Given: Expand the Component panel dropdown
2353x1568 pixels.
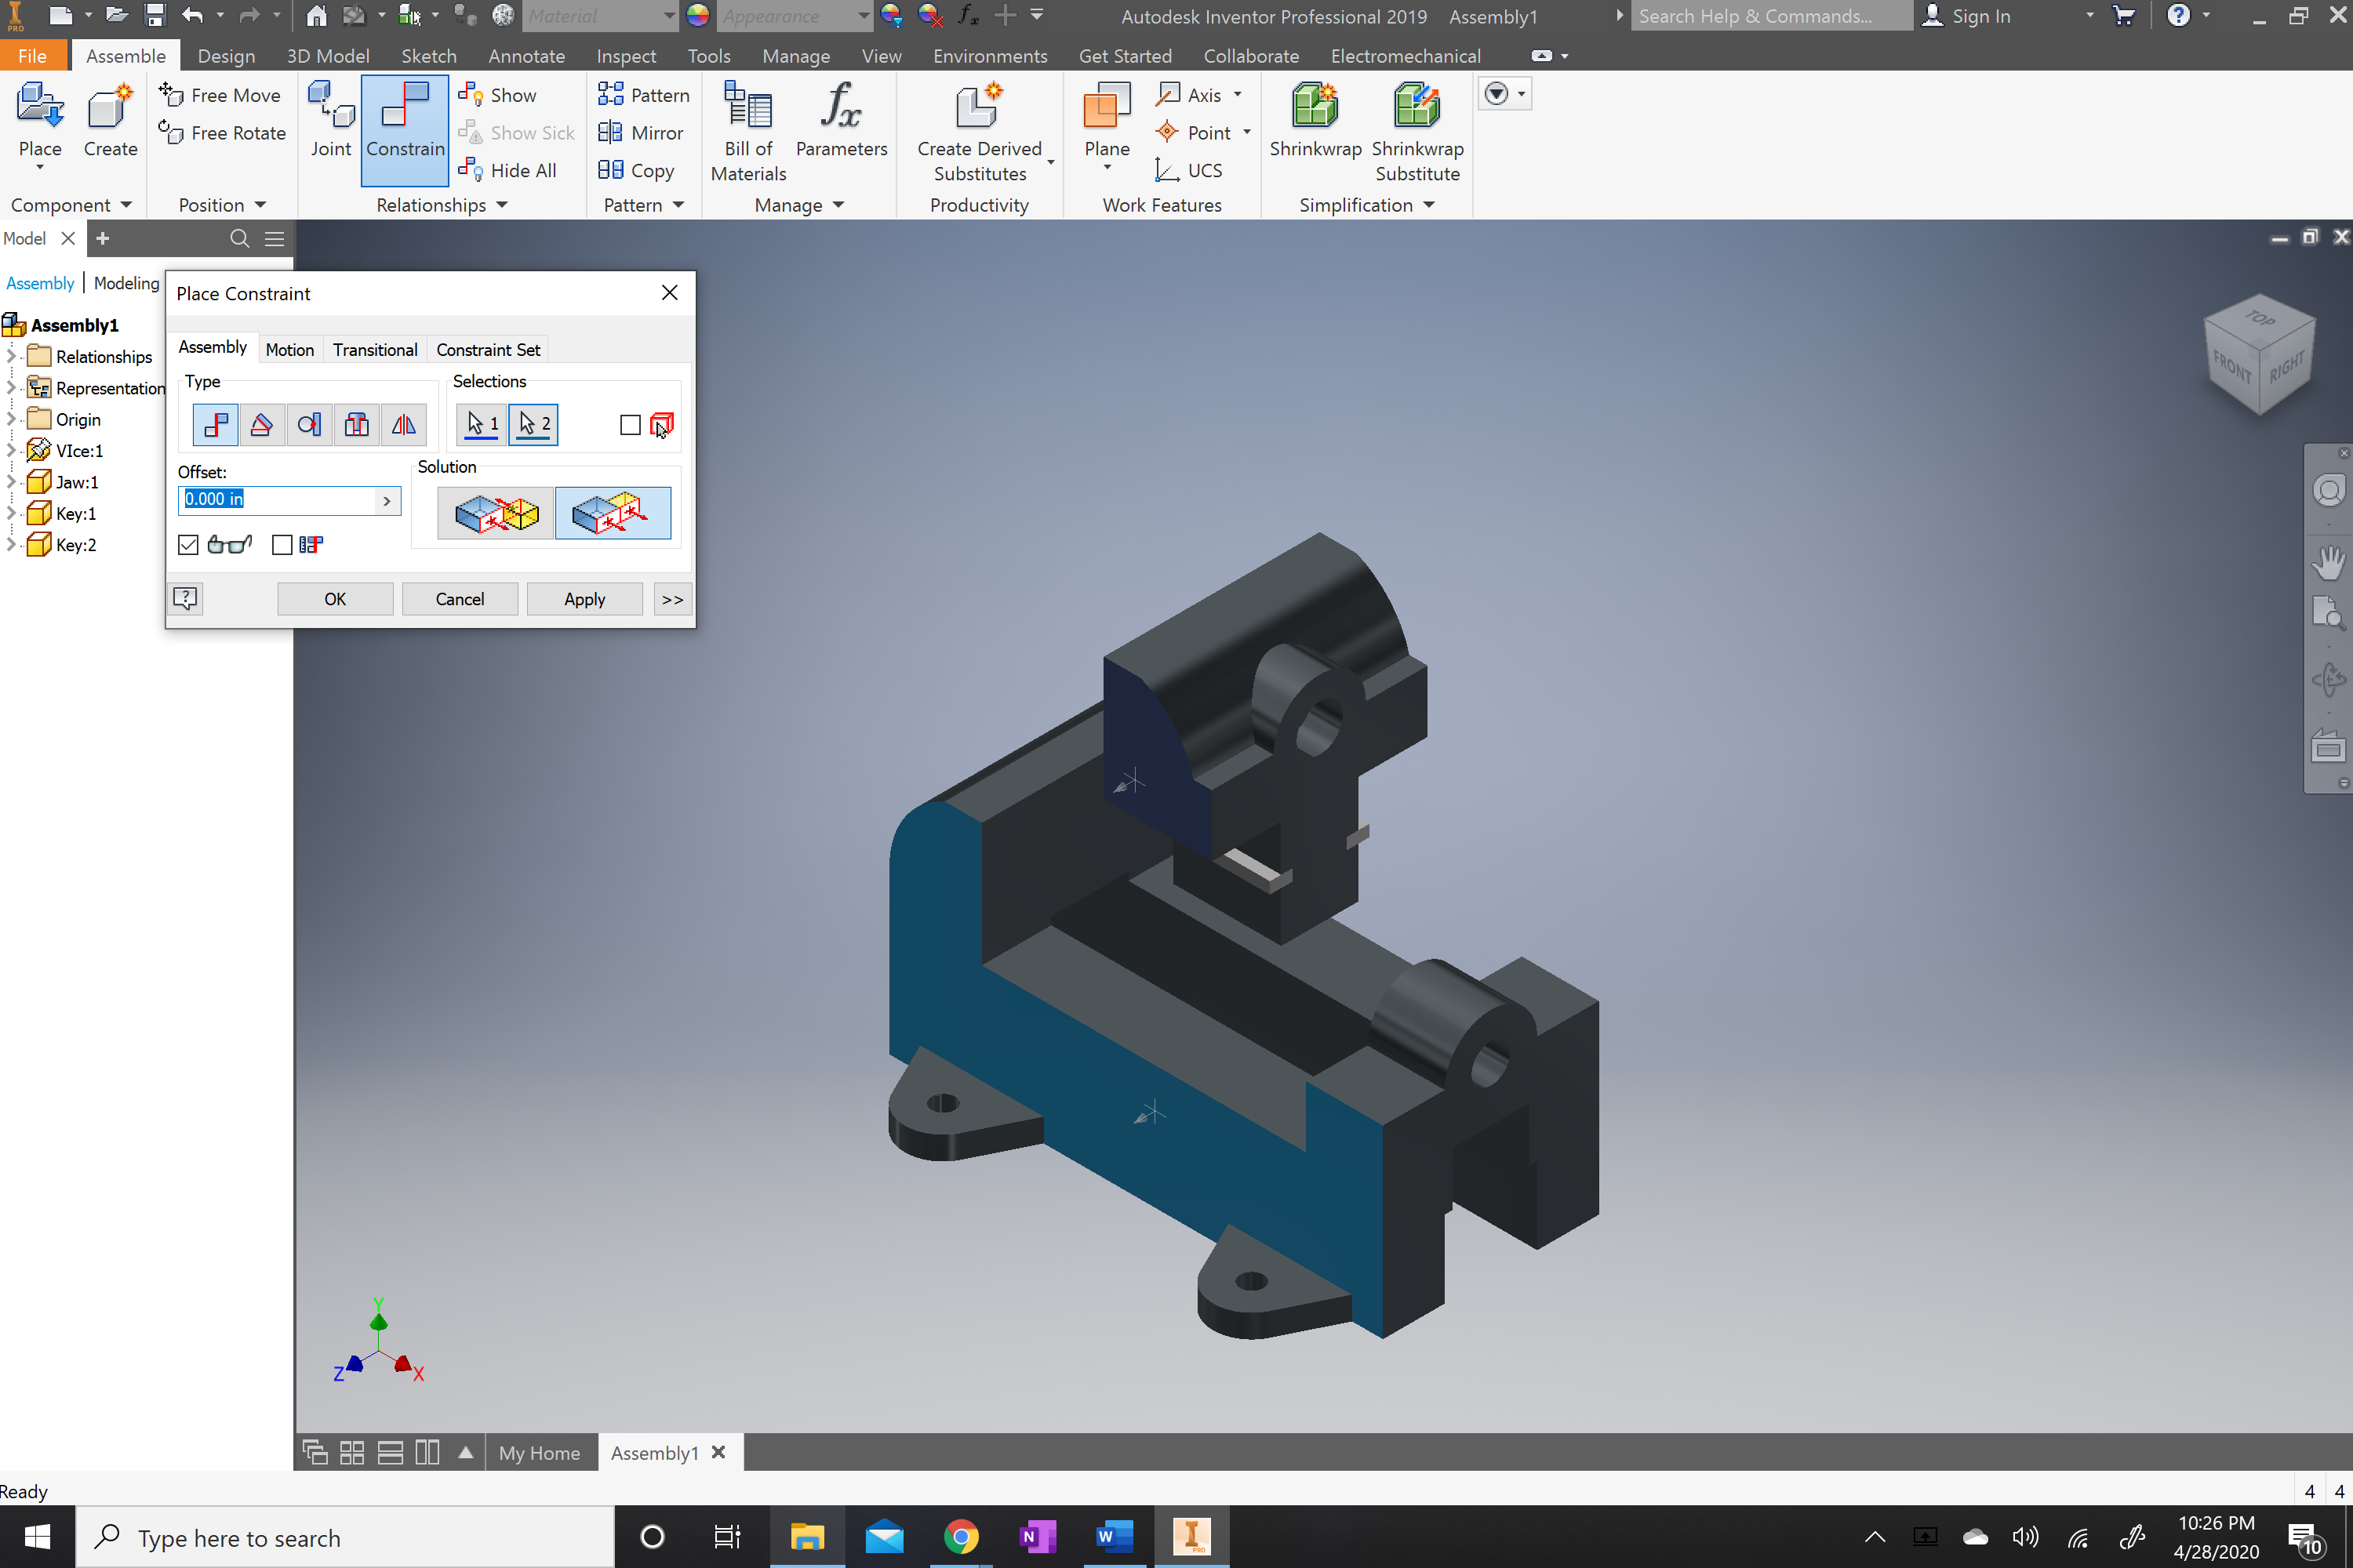Looking at the screenshot, I should [126, 205].
